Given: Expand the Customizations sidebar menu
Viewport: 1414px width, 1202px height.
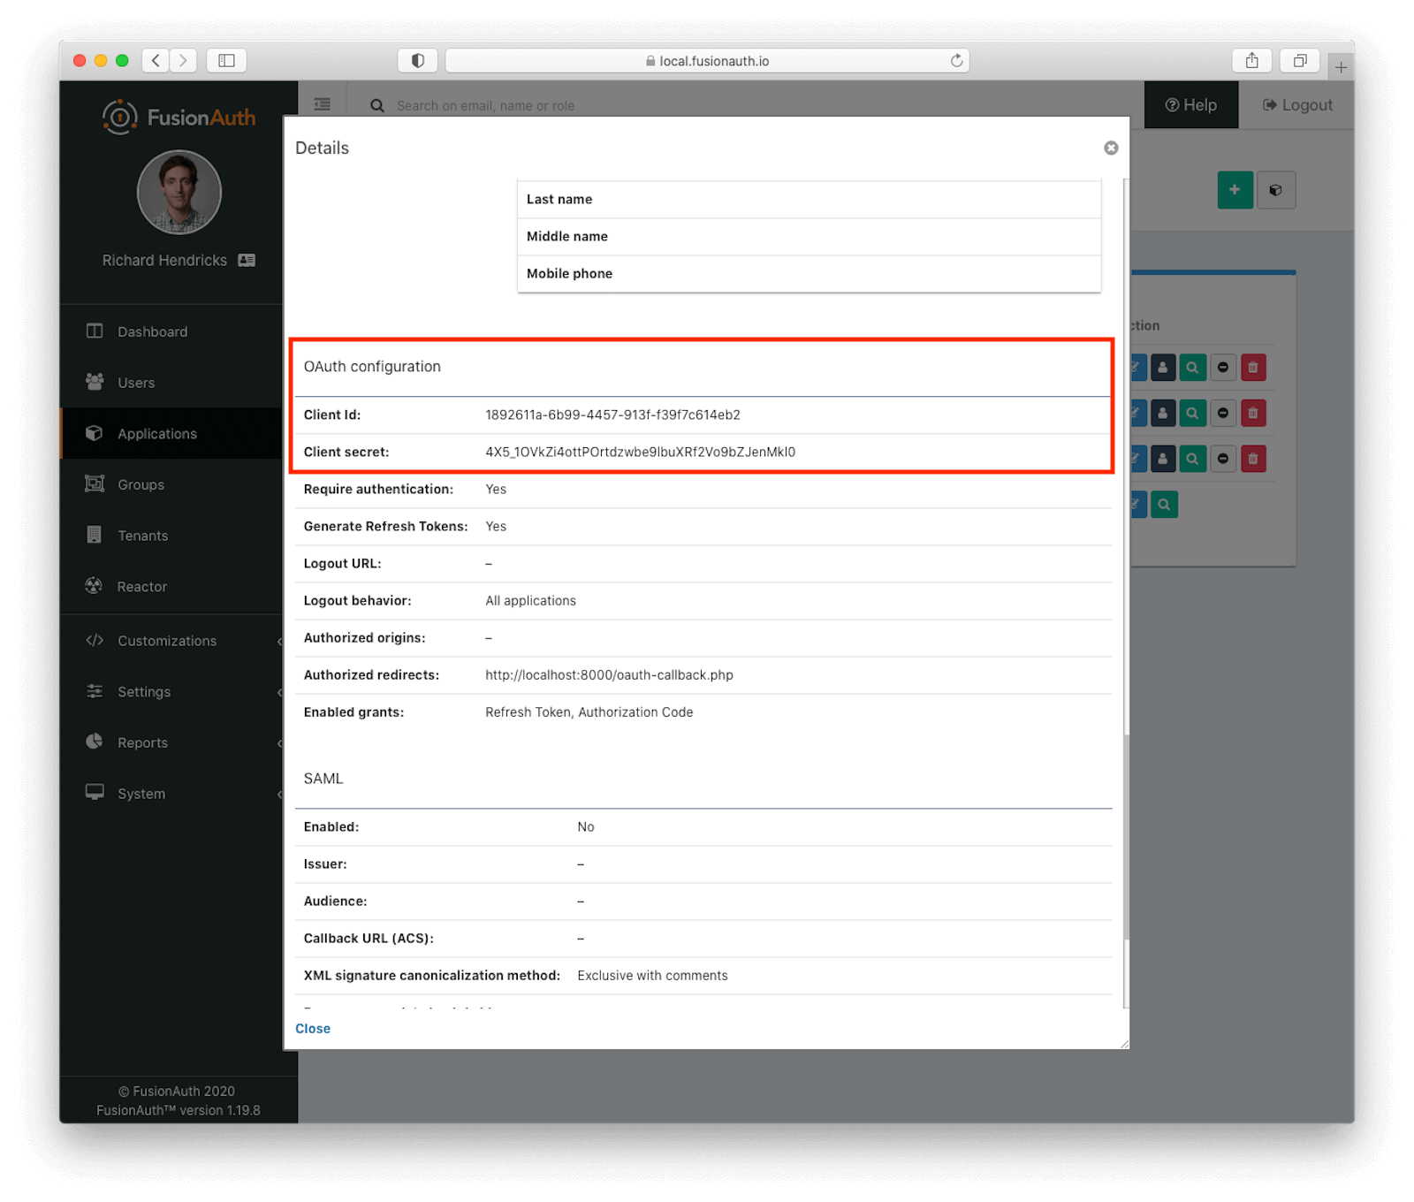Looking at the screenshot, I should (x=167, y=641).
